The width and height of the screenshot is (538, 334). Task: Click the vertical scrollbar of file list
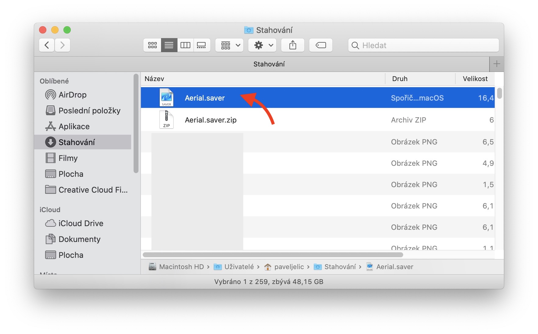click(499, 93)
